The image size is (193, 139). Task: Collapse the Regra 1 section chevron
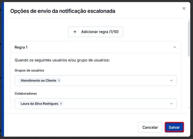(x=175, y=47)
